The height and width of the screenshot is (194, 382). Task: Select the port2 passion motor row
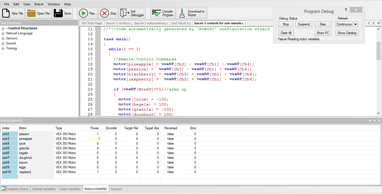pos(100,134)
